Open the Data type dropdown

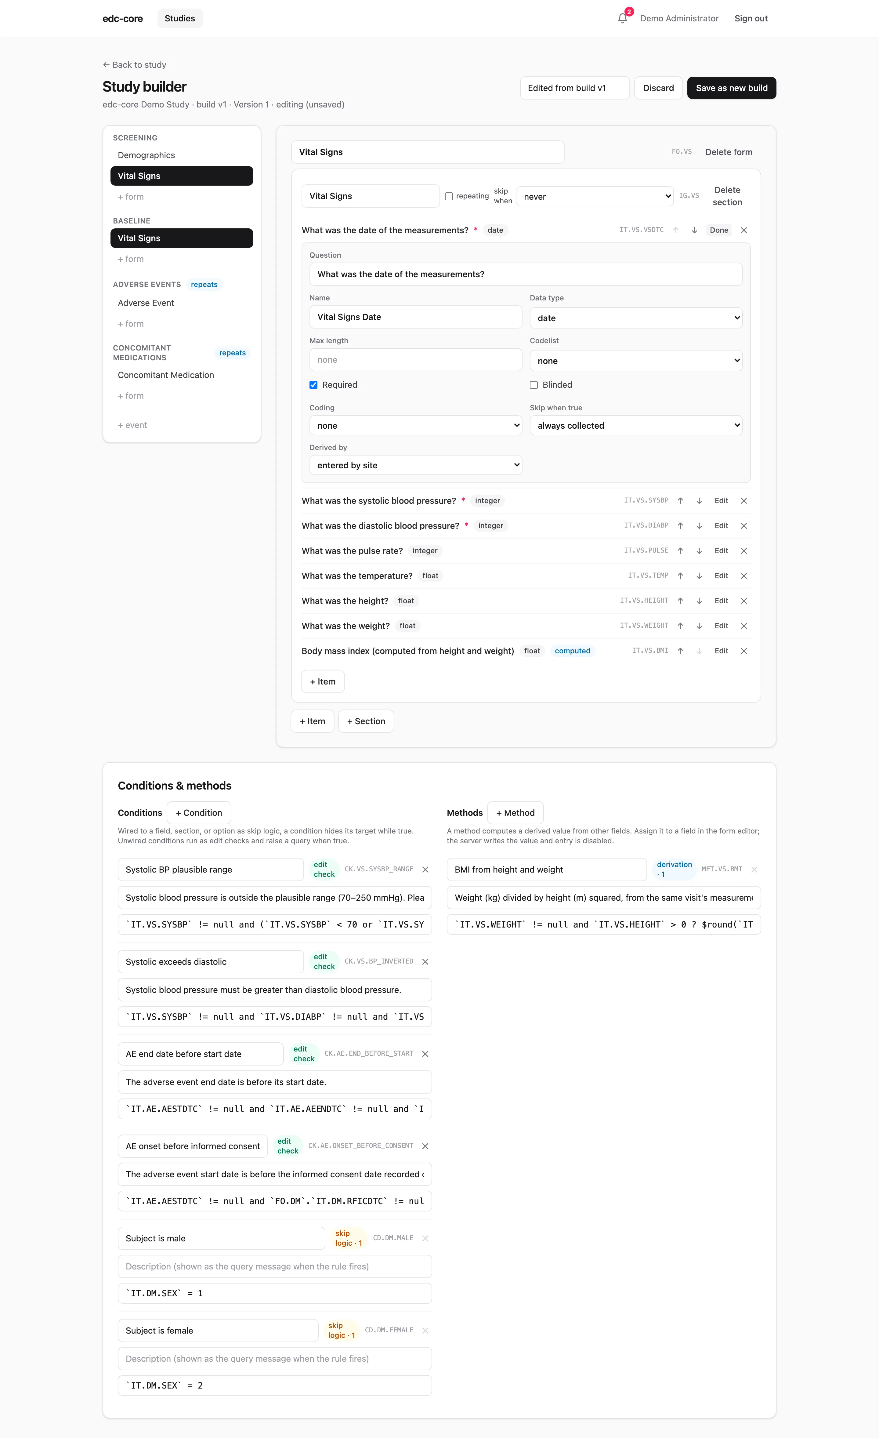click(x=636, y=318)
